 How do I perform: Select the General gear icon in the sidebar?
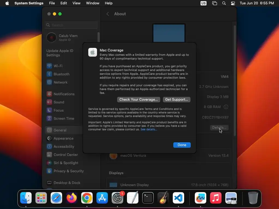[49, 130]
